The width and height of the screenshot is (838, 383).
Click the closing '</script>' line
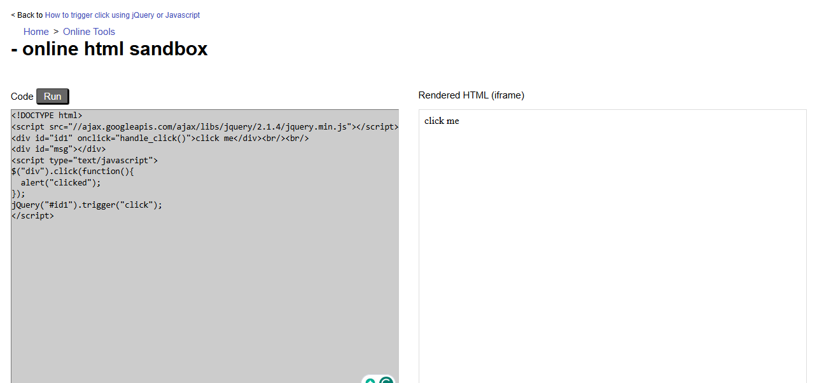tap(32, 216)
